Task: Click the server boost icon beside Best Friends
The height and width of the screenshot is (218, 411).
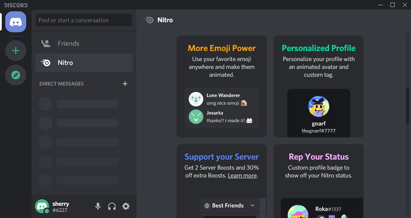Action: [207, 206]
